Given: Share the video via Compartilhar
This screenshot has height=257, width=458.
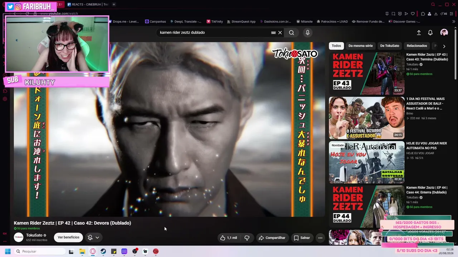Looking at the screenshot, I should [x=272, y=238].
